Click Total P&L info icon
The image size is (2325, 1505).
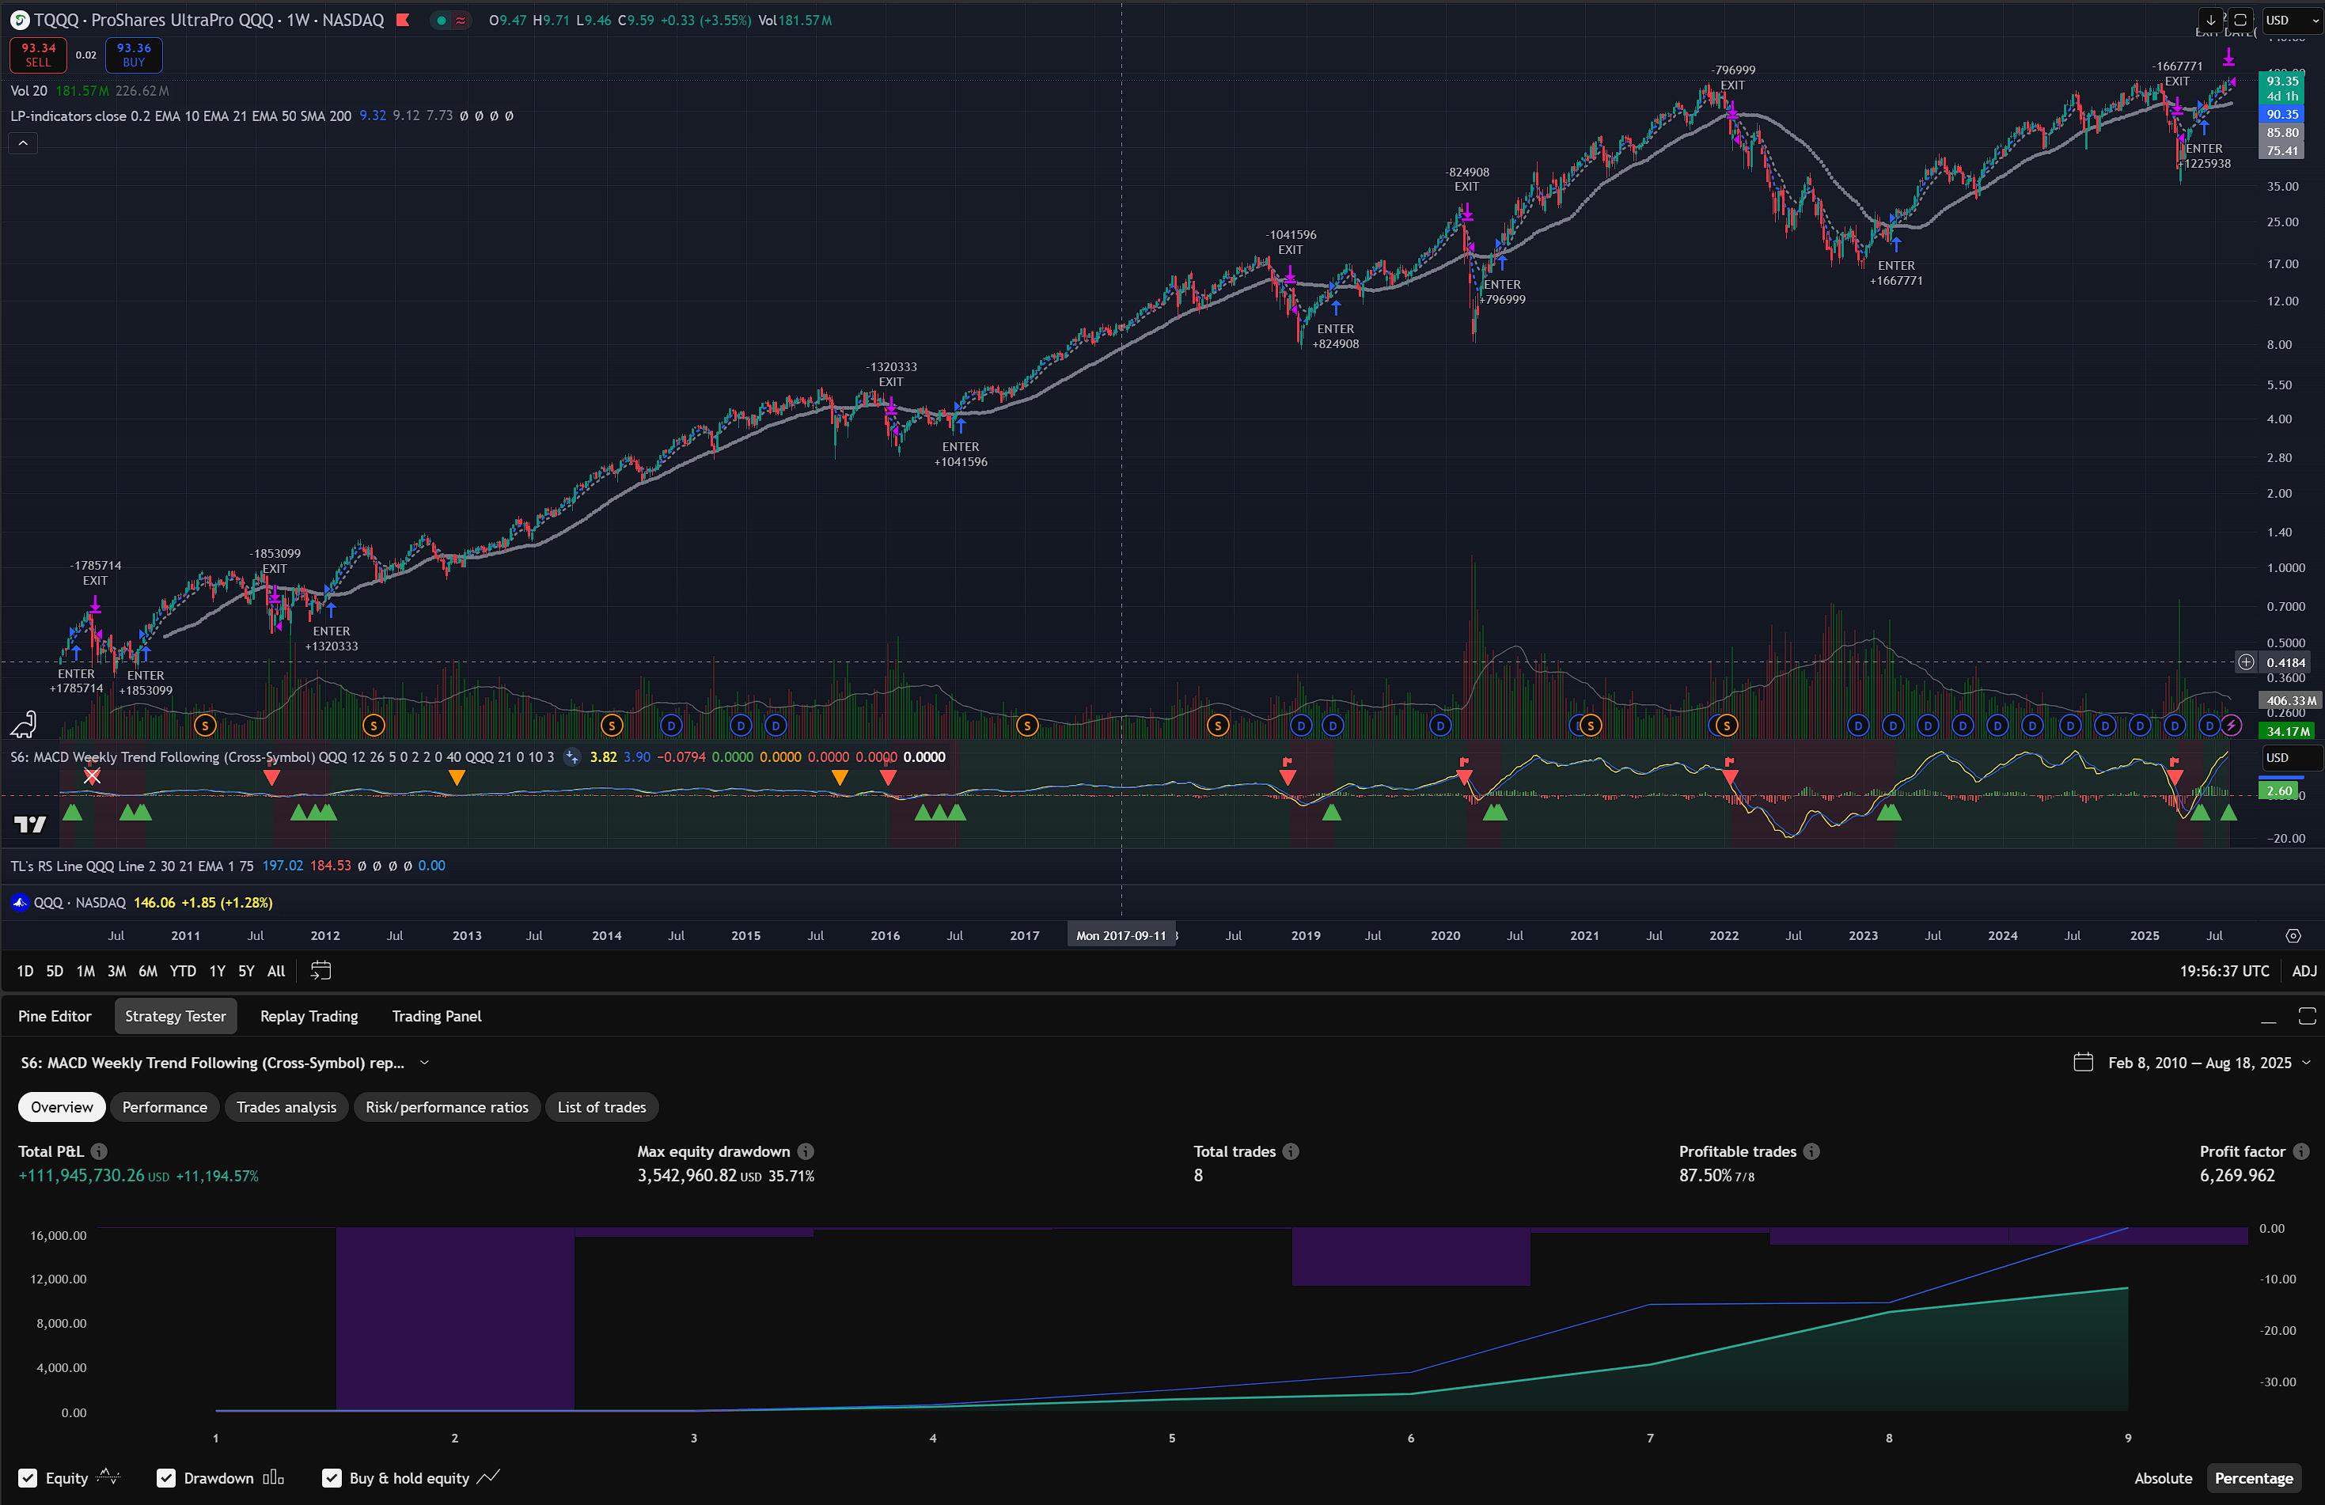click(100, 1151)
